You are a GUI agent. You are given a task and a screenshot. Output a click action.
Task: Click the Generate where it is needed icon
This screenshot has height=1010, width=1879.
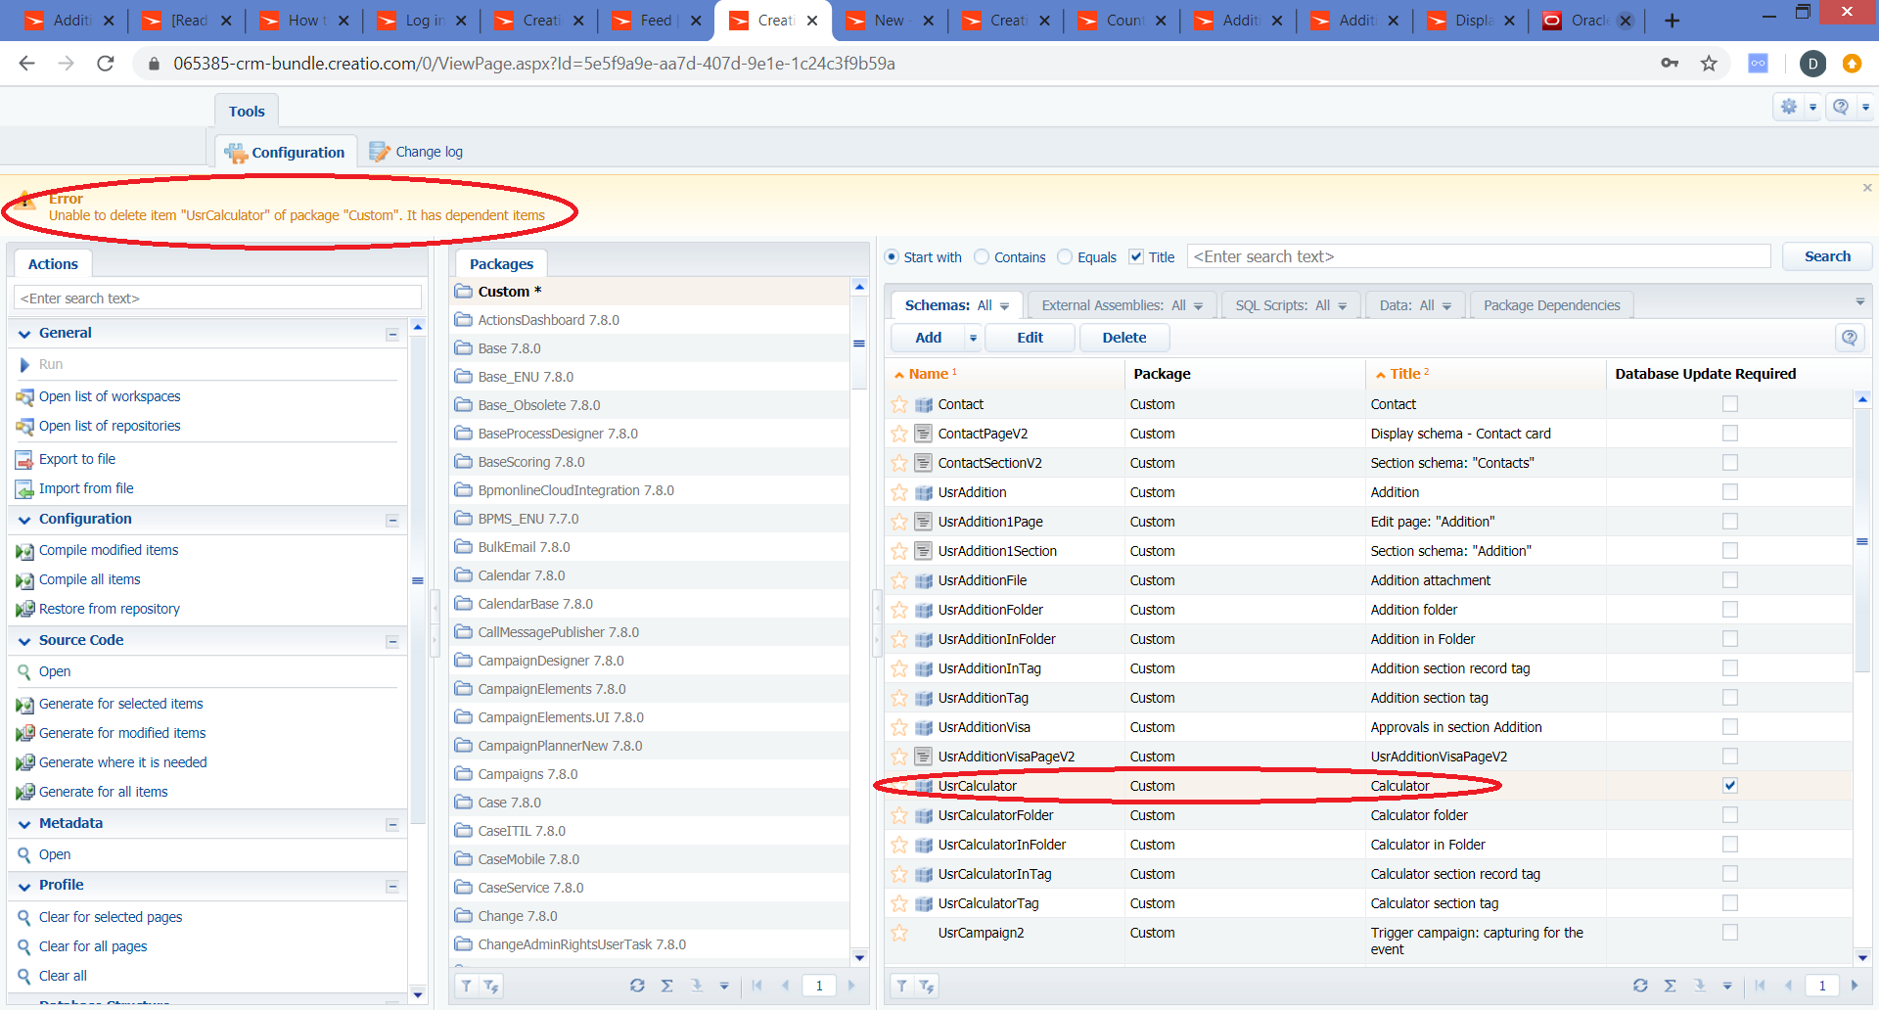(24, 763)
